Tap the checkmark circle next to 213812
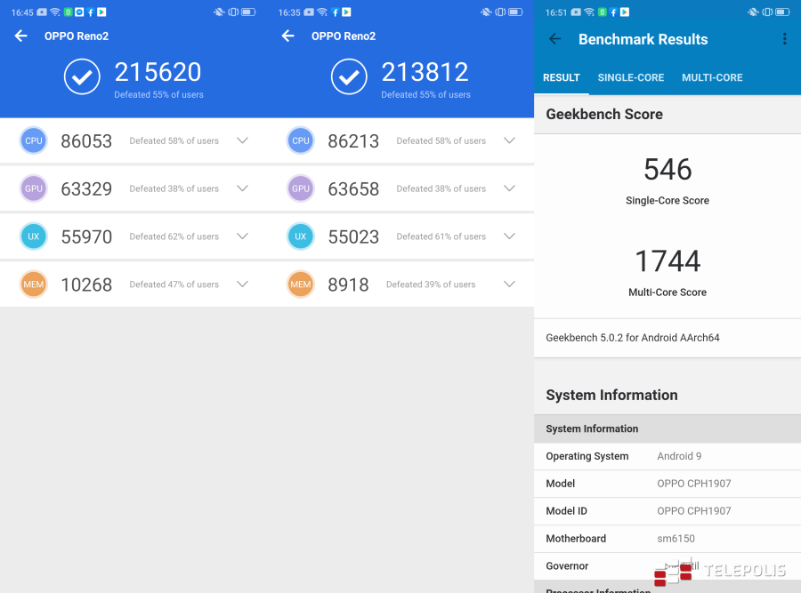The height and width of the screenshot is (593, 801). [349, 77]
